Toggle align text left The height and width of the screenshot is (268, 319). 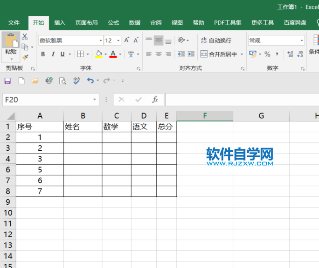(149, 54)
